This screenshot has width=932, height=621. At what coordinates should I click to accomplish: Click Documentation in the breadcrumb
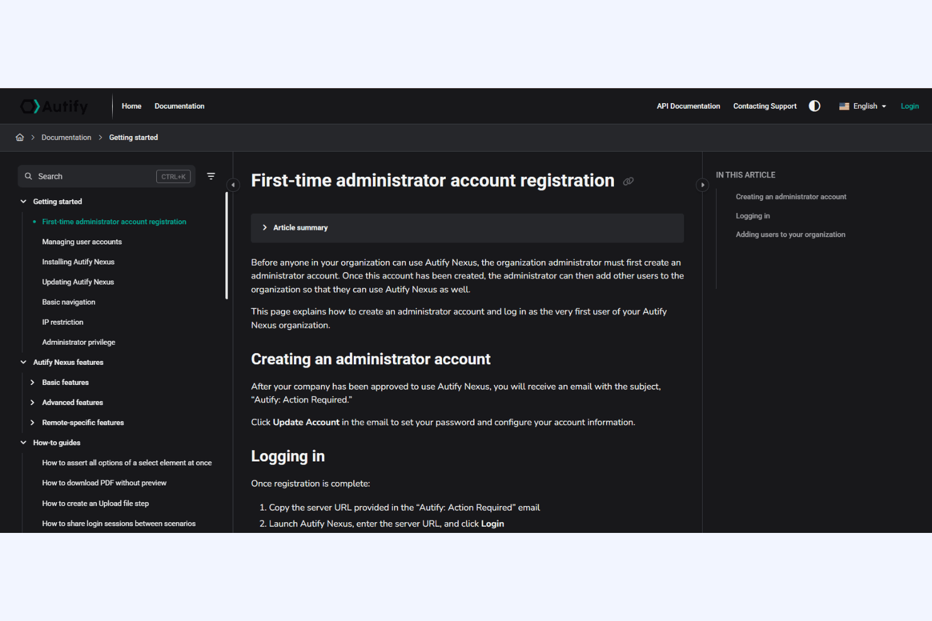(66, 137)
